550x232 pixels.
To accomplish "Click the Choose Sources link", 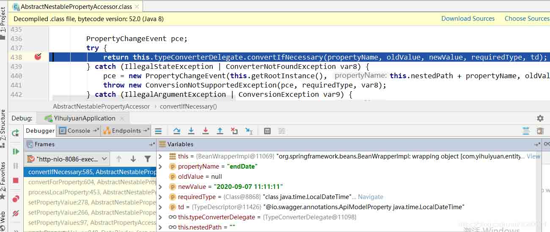I will point(527,19).
